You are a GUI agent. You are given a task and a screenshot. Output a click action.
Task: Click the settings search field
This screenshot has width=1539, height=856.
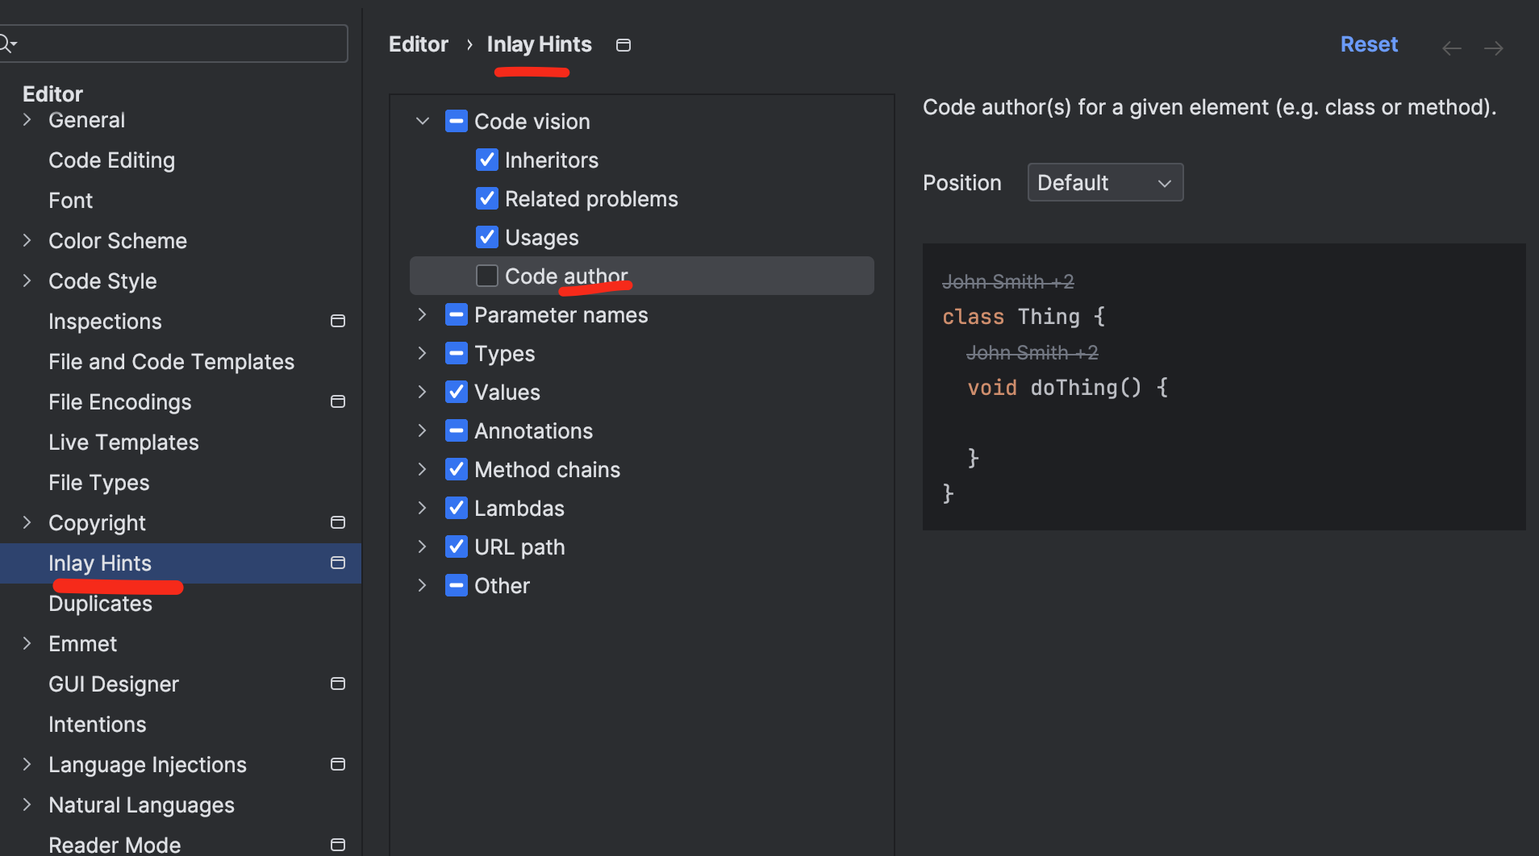(177, 44)
